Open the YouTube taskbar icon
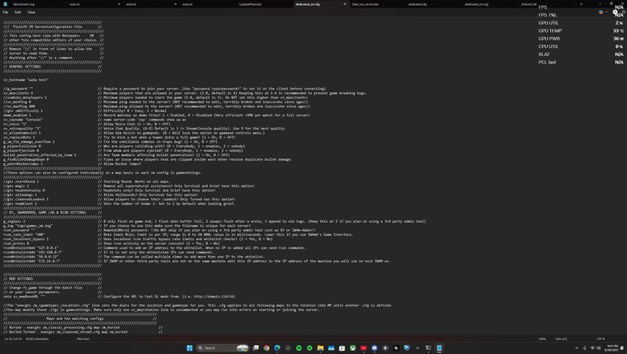The image size is (627, 354). (x=363, y=348)
